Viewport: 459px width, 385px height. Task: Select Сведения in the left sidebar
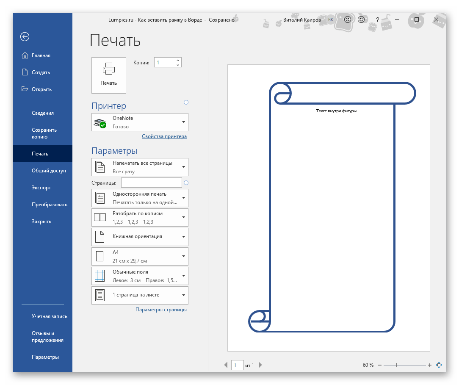pos(42,113)
